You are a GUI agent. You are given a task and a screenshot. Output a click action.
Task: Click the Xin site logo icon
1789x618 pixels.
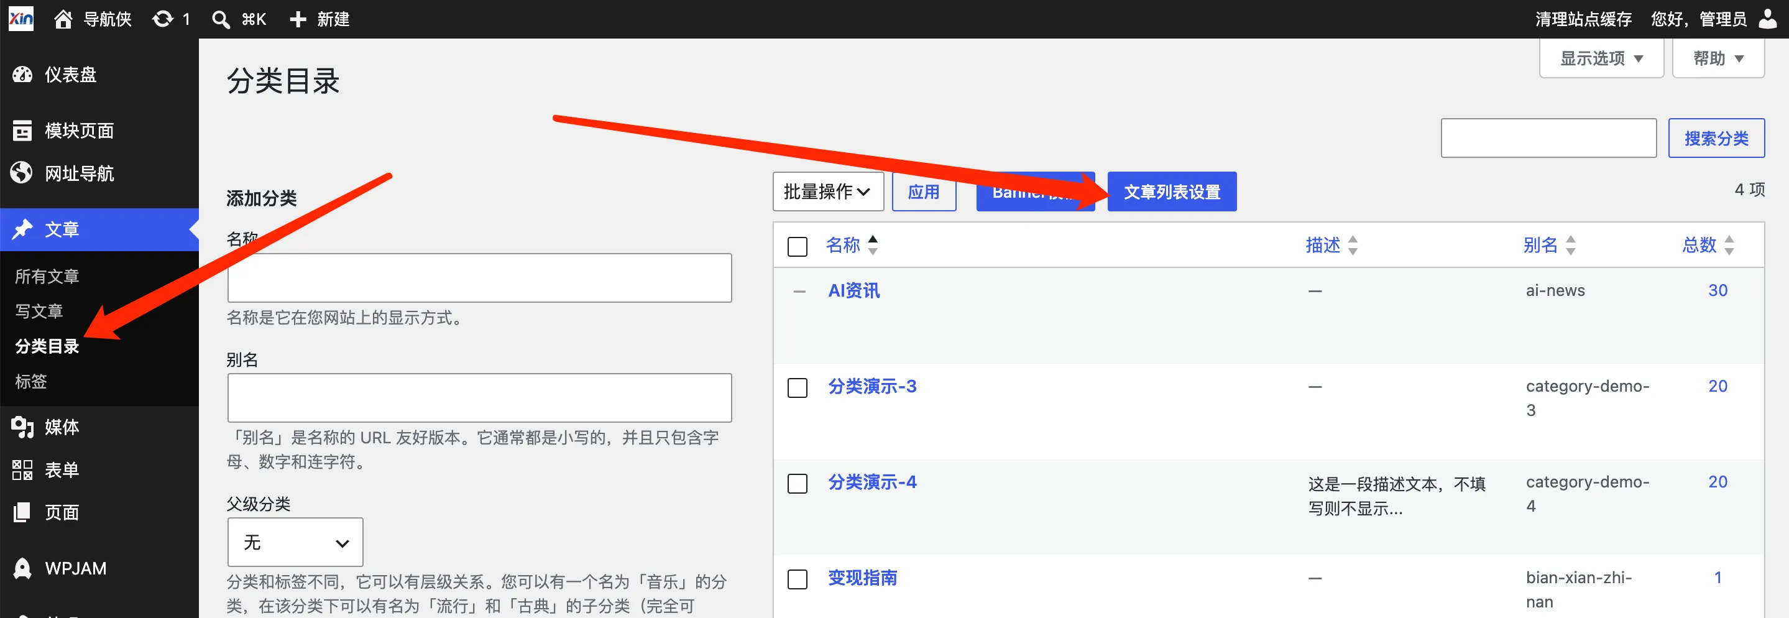21,19
